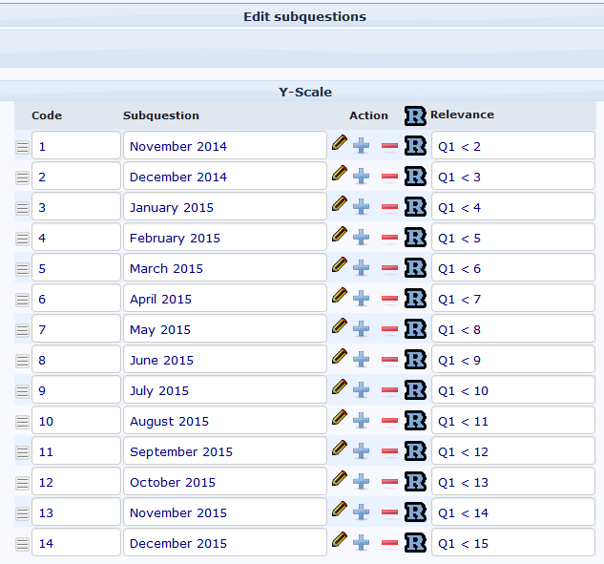The width and height of the screenshot is (604, 564).
Task: Delete the January 2015 subquestion with minus icon
Action: click(389, 207)
